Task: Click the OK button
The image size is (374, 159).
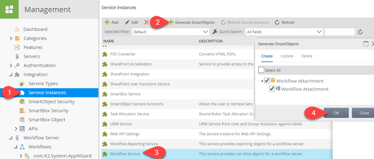Action: [336, 113]
